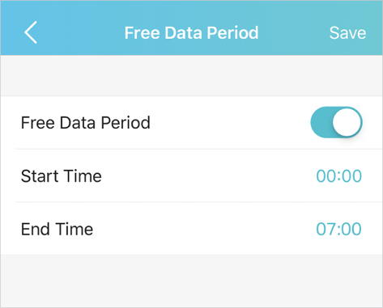The height and width of the screenshot is (308, 383).
Task: Tap the Free Data Period header title
Action: (191, 33)
